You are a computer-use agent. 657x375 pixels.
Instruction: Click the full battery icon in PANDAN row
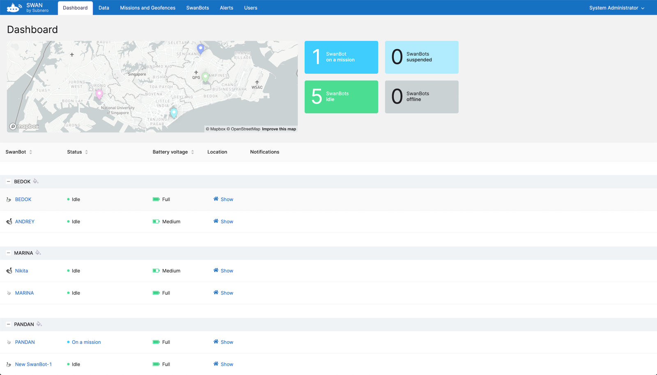click(x=156, y=342)
